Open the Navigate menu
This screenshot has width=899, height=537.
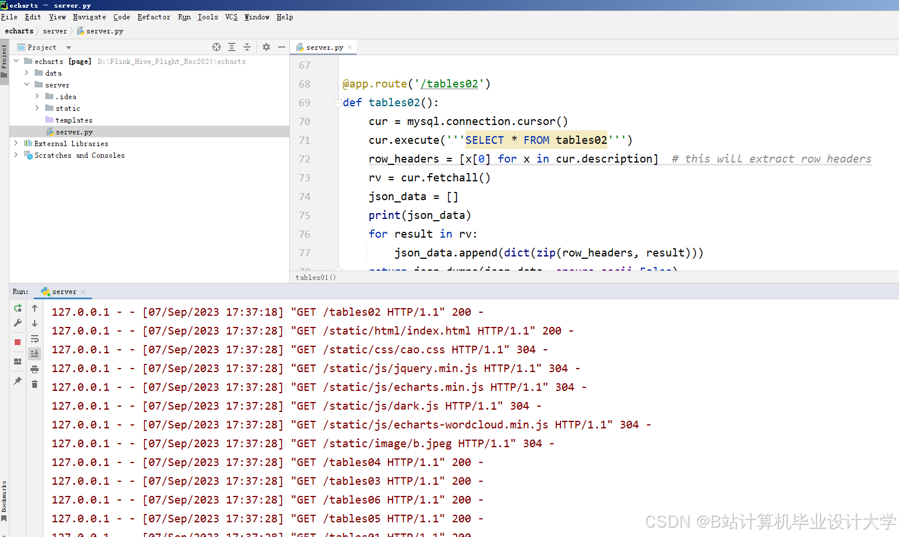click(89, 17)
